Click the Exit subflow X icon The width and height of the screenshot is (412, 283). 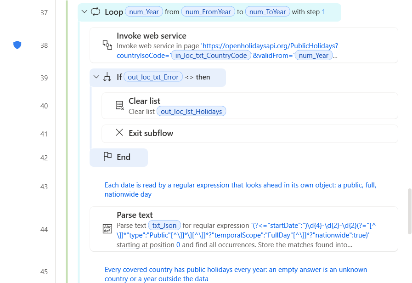119,132
